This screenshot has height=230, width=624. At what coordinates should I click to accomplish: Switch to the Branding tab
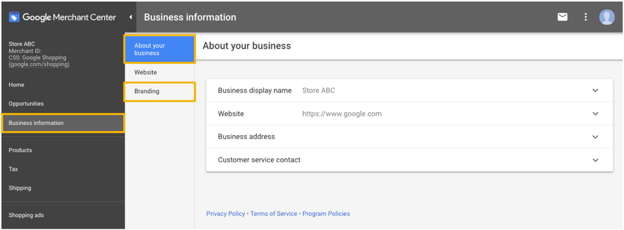[159, 91]
